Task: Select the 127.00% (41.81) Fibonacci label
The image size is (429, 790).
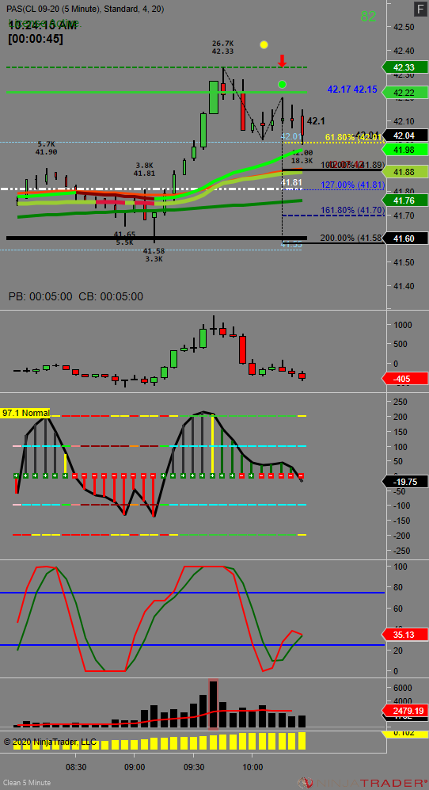Action: [352, 185]
